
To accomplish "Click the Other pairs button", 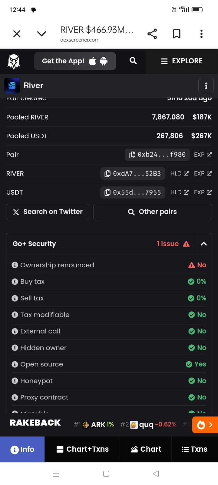I will coord(153,212).
